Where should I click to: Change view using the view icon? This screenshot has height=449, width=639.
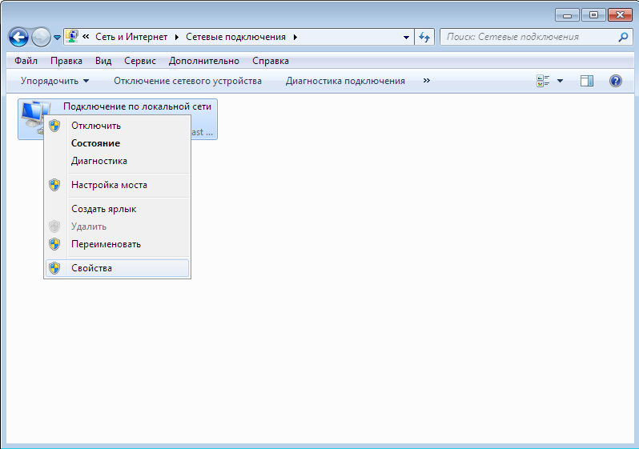click(543, 81)
